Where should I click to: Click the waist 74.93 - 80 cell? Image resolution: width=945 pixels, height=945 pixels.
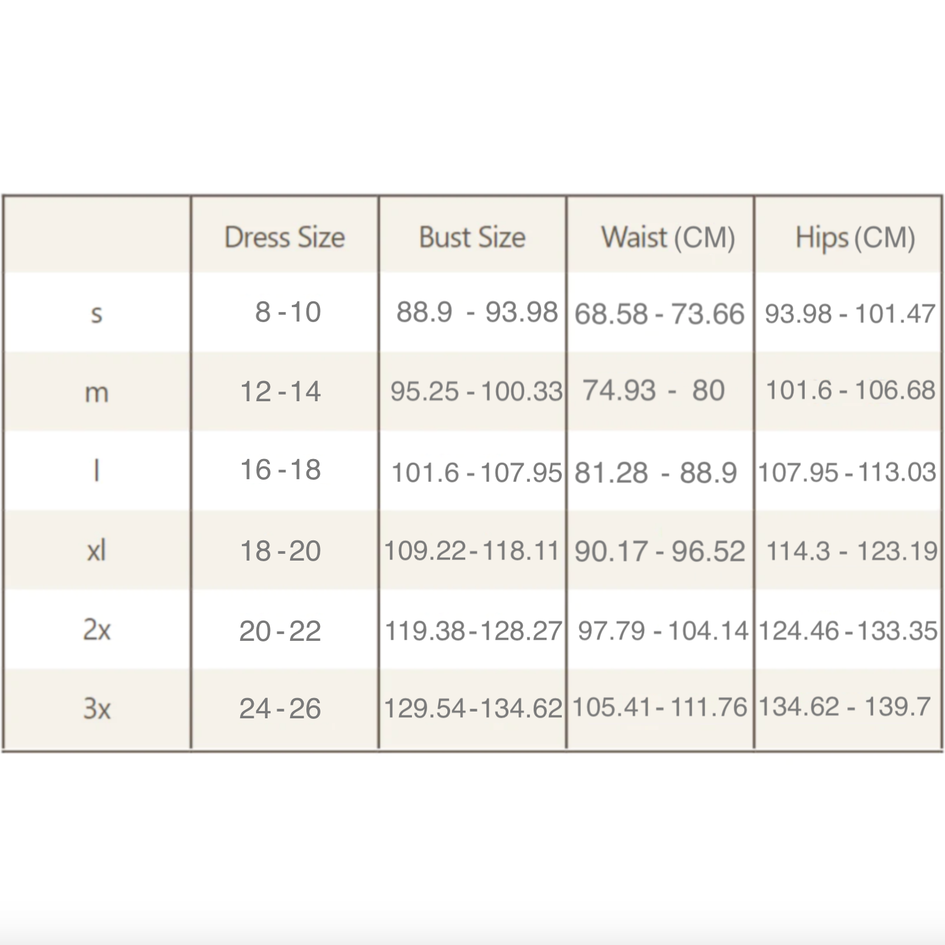click(654, 391)
